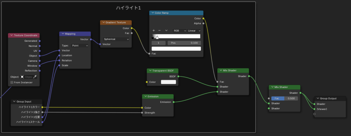351x136 pixels.
Task: Select the Gradient Texture node header
Action: pos(116,22)
